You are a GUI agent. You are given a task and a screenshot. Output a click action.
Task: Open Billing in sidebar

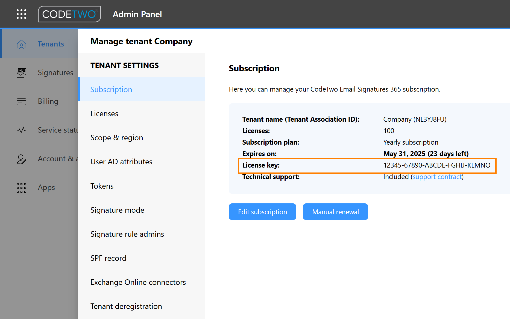[39, 101]
